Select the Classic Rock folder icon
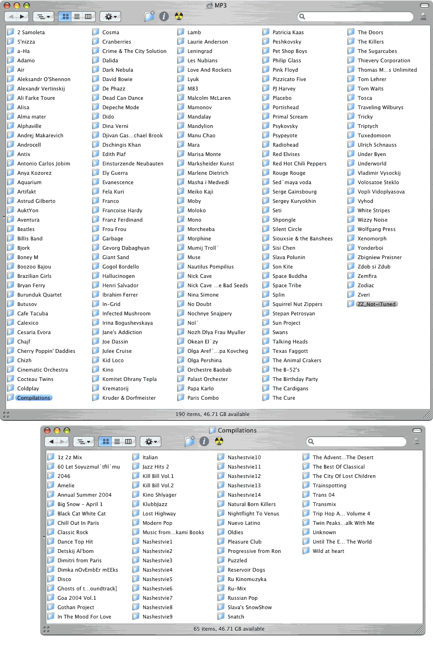This screenshot has height=656, width=433. click(x=51, y=532)
